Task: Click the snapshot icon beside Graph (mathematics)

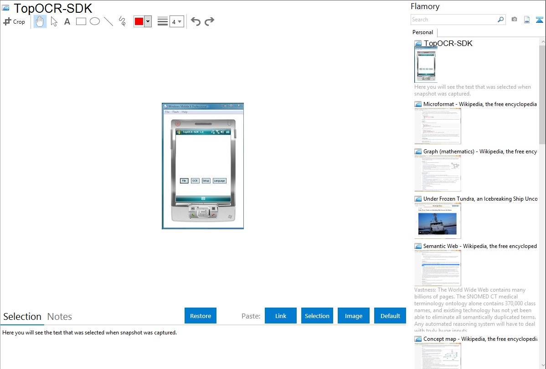Action: click(x=418, y=152)
